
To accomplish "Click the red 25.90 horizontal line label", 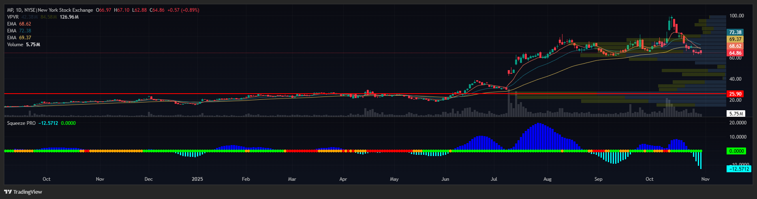I will (735, 94).
